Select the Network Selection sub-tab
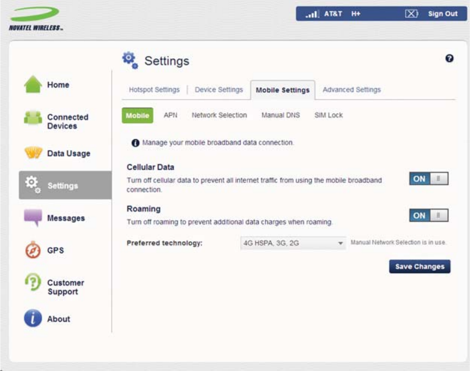This screenshot has width=470, height=371. click(219, 115)
